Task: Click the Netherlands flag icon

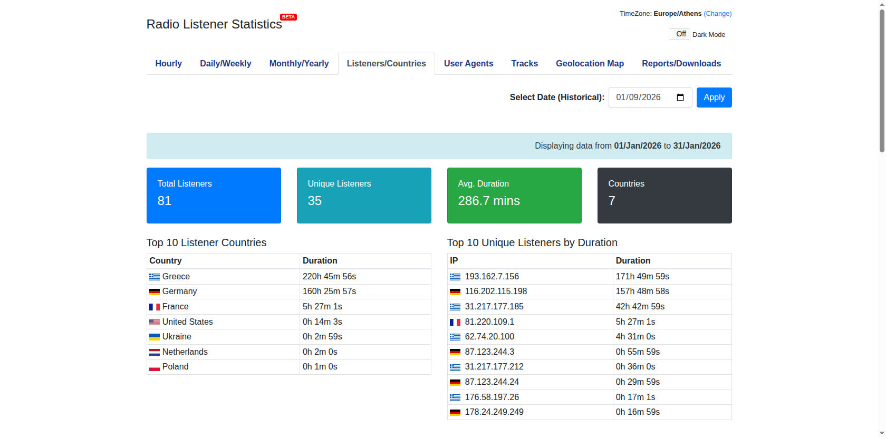Action: (x=154, y=352)
